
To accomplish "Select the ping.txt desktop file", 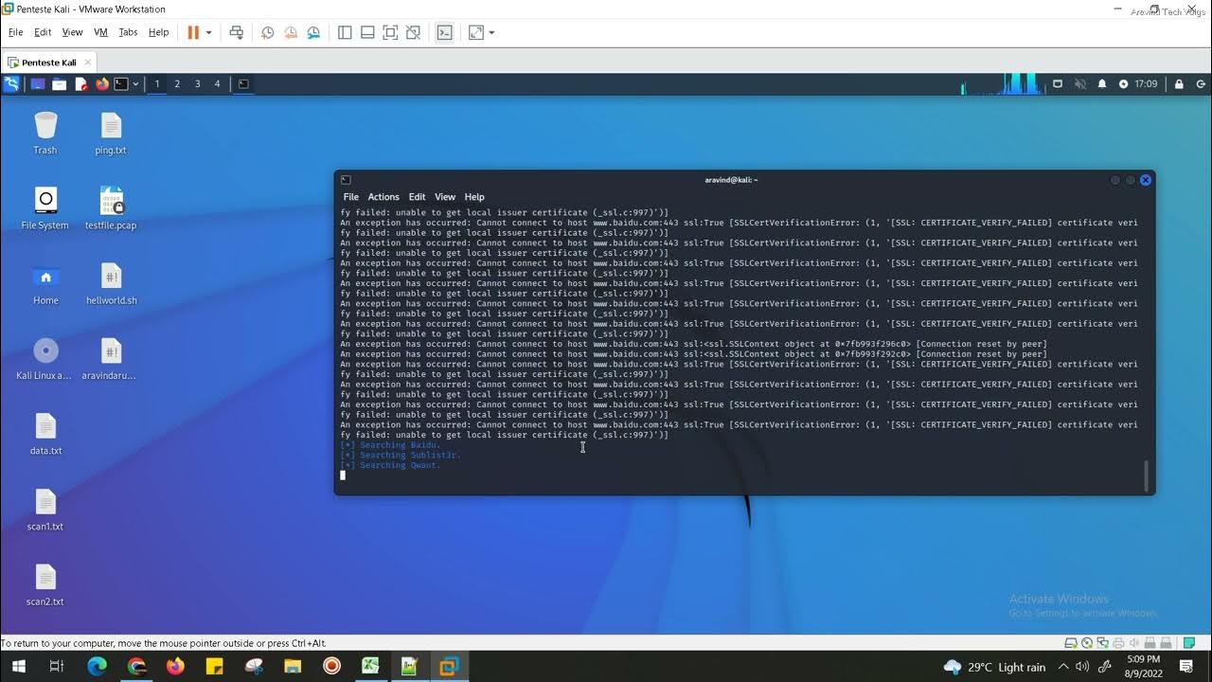I will click(111, 133).
